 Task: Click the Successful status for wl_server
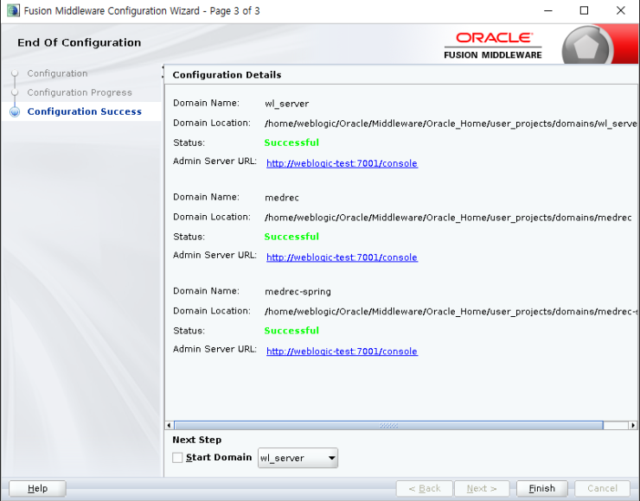tap(291, 143)
